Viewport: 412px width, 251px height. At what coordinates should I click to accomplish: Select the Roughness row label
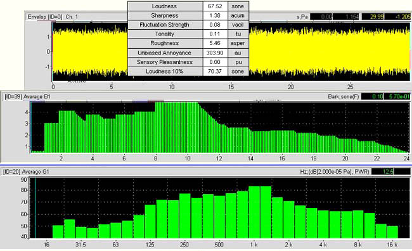(x=165, y=43)
